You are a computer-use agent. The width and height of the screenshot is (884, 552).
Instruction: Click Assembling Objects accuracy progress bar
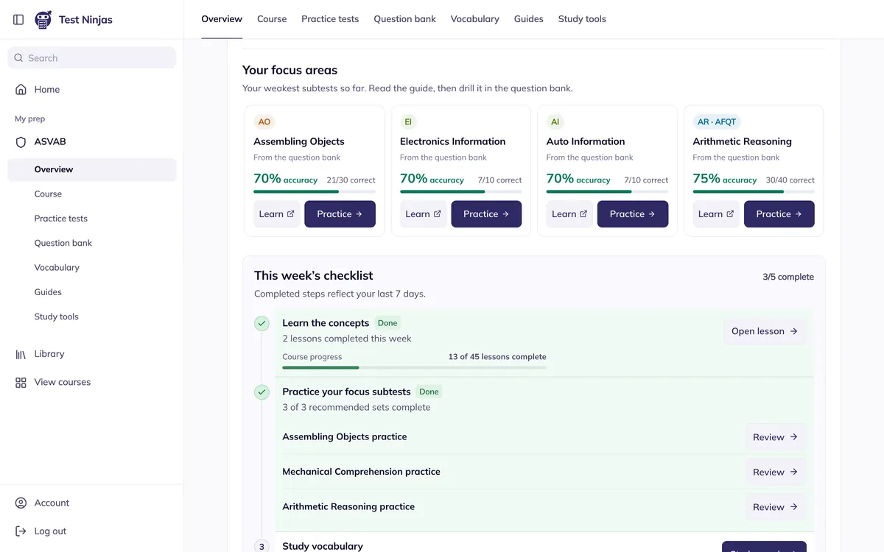coord(315,191)
